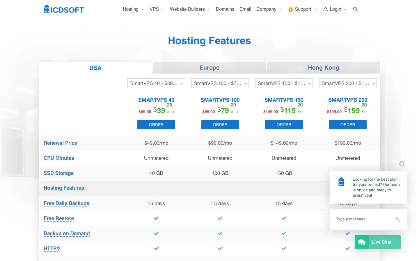
Task: Expand the Website Builders menu
Action: click(x=190, y=9)
